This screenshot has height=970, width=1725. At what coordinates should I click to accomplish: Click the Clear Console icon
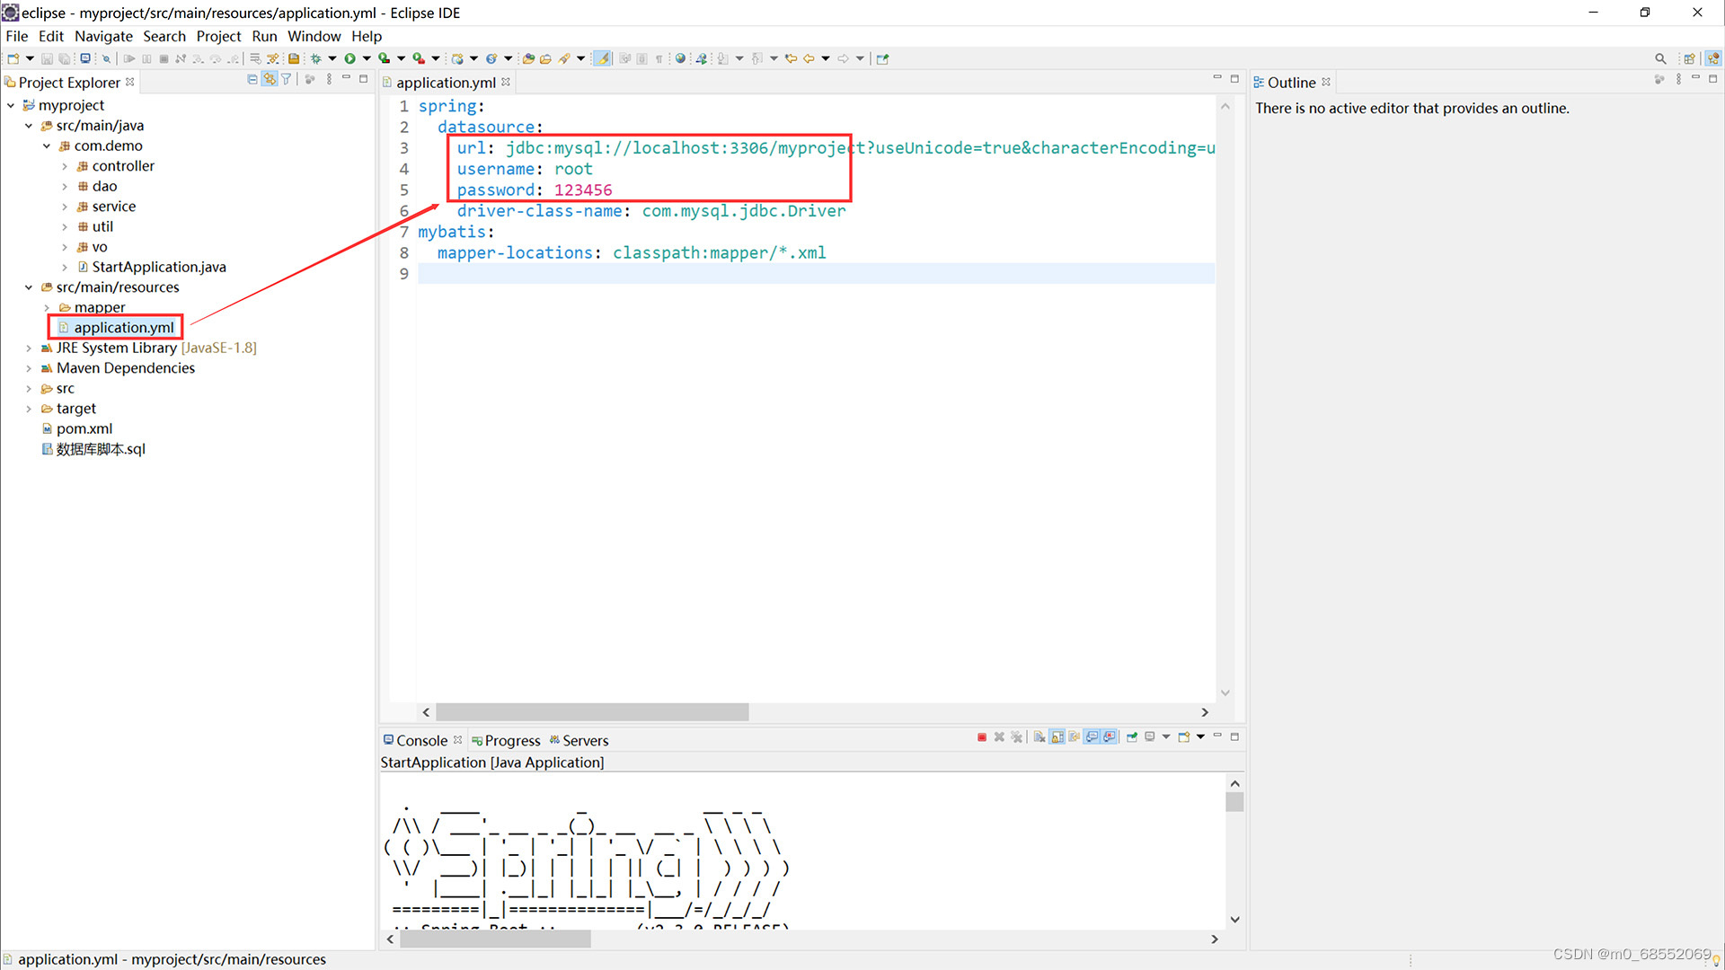coord(1039,737)
